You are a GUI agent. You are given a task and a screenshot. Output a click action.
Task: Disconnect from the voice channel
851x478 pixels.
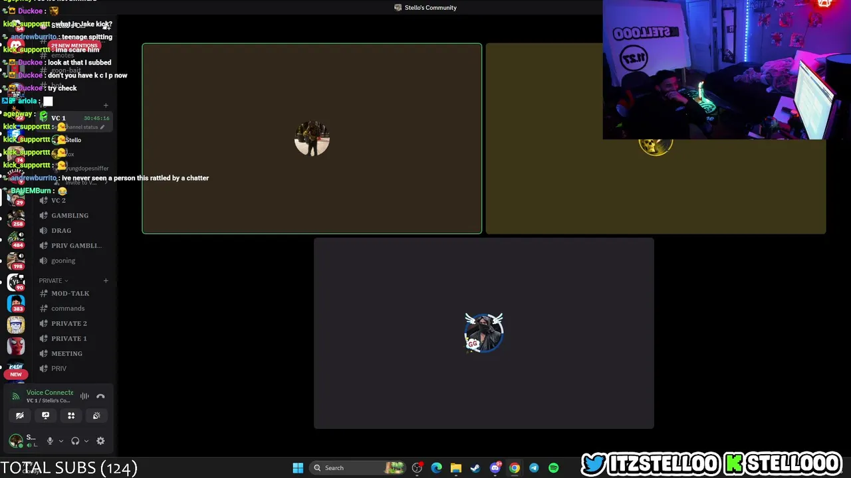[100, 396]
